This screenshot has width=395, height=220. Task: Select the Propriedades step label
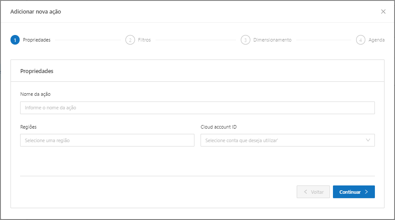pos(37,40)
